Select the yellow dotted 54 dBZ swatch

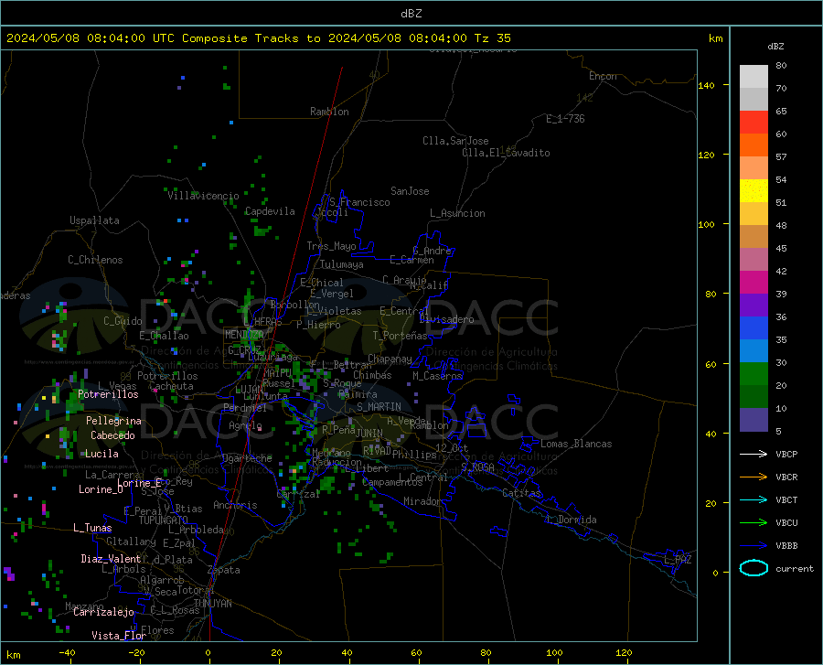(754, 191)
